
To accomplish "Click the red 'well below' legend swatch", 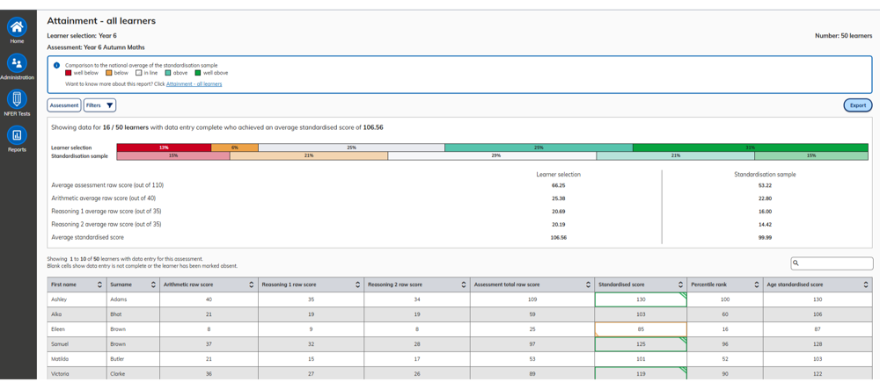I will (x=69, y=73).
